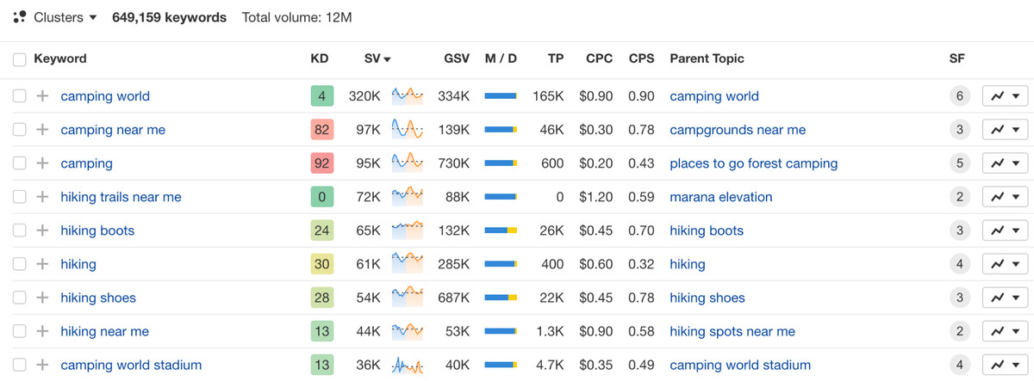The image size is (1034, 381).
Task: Check the hiking trails near me checkbox
Action: click(x=19, y=197)
